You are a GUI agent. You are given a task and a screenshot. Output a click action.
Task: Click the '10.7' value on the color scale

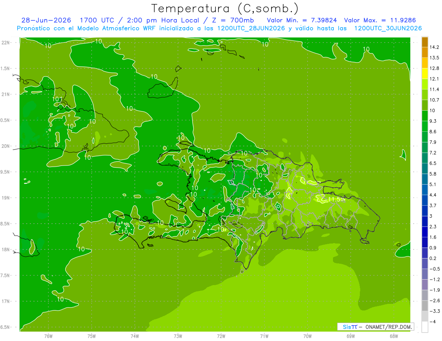point(435,100)
